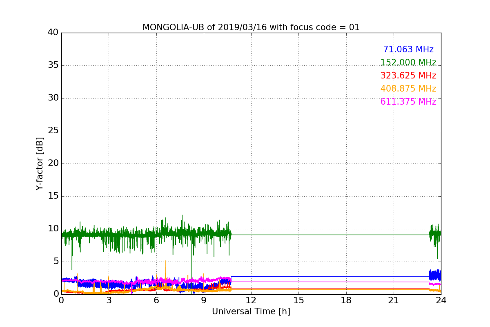Click the 'Y-factor [dB]' axis label
The width and height of the screenshot is (490, 327).
click(x=40, y=163)
